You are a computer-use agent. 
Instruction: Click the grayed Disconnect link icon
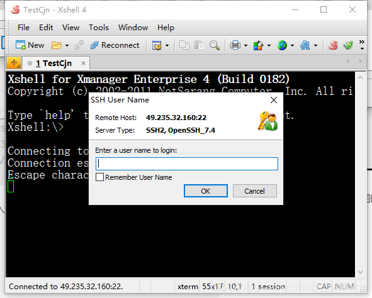pos(79,45)
